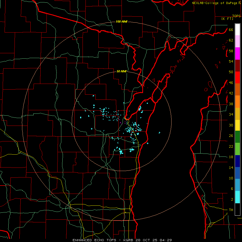Click the NEXLAB-College of DuPage label
242x242 pixels.
tap(215, 3)
